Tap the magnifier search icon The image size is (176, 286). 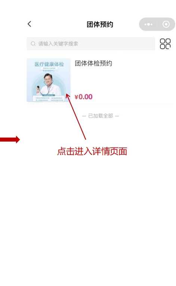(x=33, y=44)
